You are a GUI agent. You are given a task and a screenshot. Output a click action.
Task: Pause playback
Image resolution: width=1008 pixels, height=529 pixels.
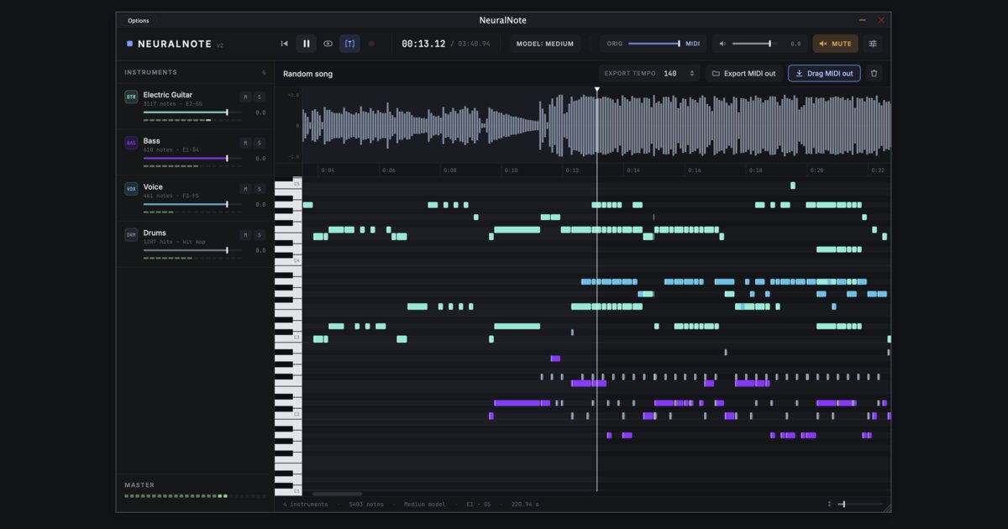click(x=306, y=44)
